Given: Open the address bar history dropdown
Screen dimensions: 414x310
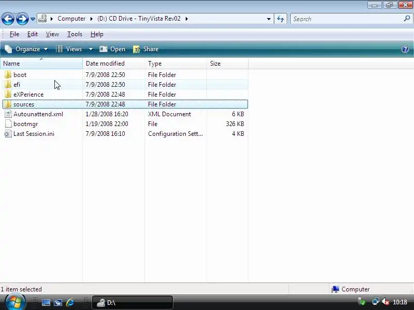Looking at the screenshot, I should point(269,19).
